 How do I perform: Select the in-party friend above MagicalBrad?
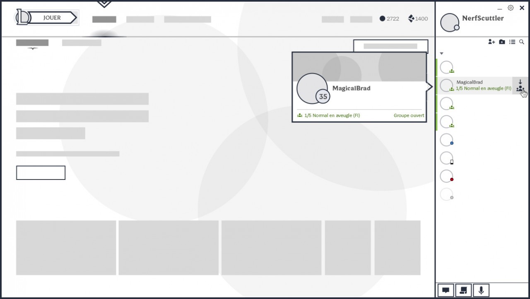pos(447,67)
